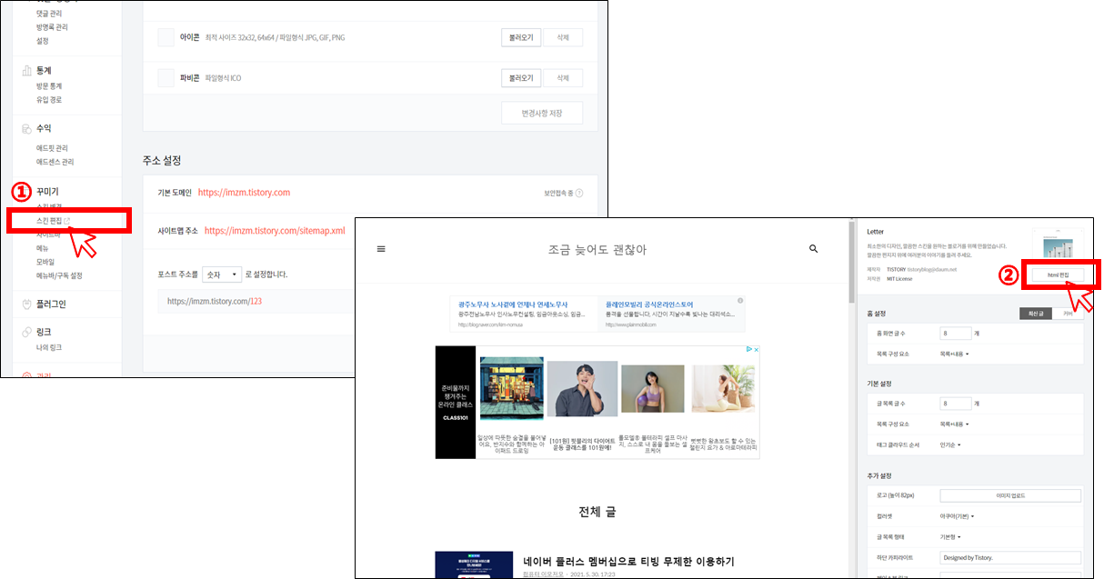Open 목록 구성 요소 dropdown under 홈 설정

(x=955, y=353)
